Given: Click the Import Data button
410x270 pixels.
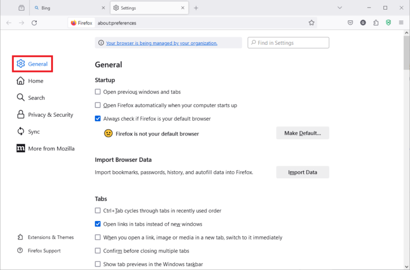Looking at the screenshot, I should (x=303, y=172).
